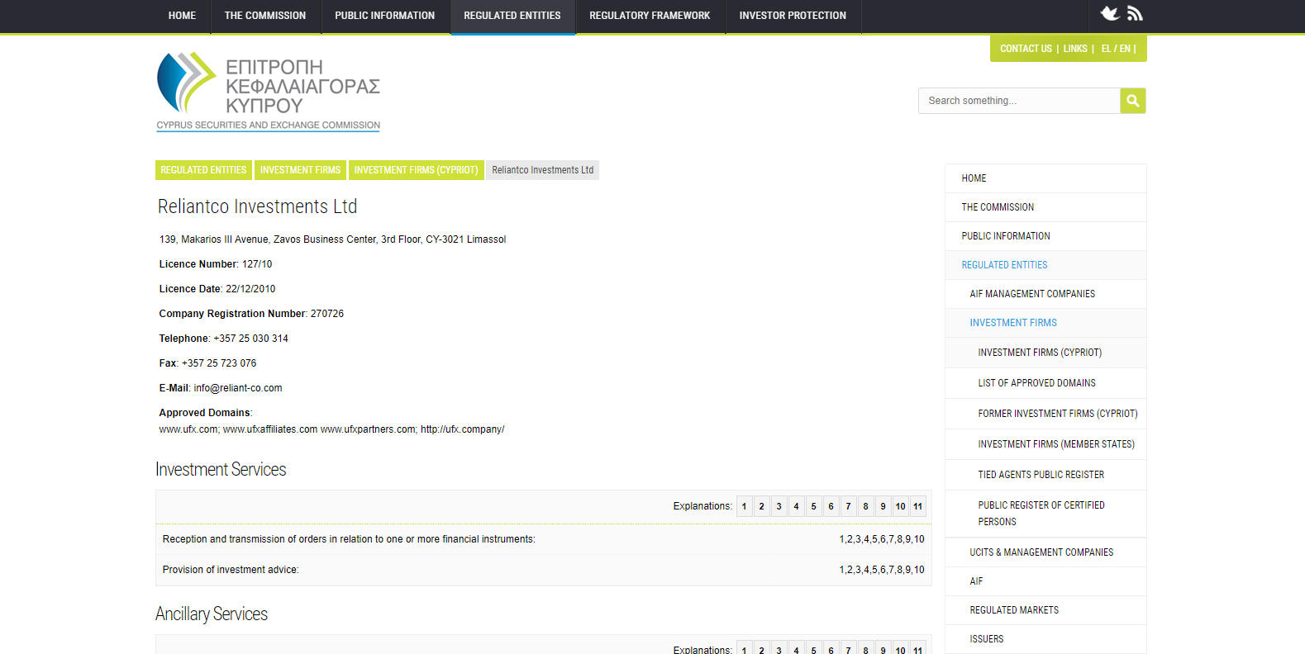Open THE COMMISSION in the sidebar
Viewport: 1305px width, 654px height.
click(x=1045, y=207)
